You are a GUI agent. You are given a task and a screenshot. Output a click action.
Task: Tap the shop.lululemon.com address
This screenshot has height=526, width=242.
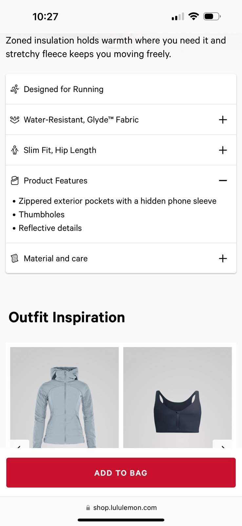click(x=125, y=508)
